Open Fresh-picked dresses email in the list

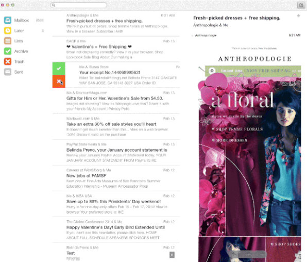pyautogui.click(x=116, y=23)
